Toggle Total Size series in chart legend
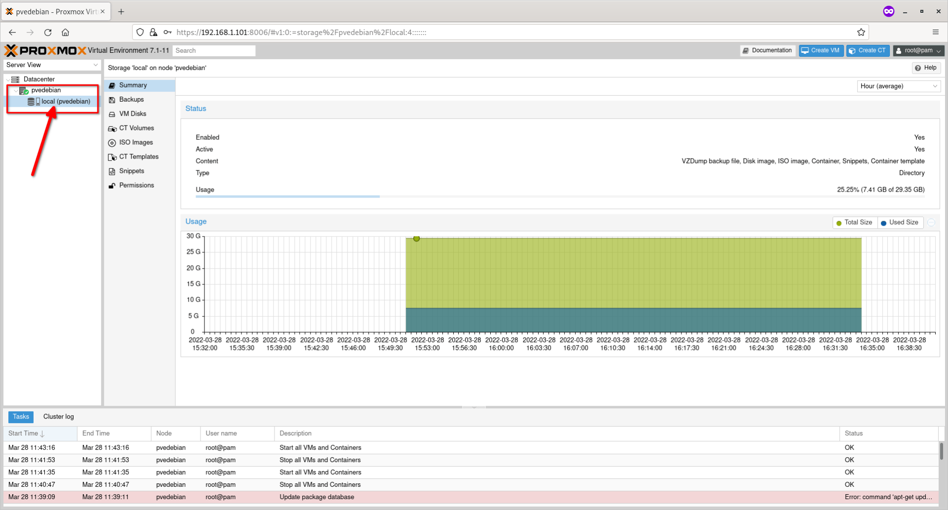Viewport: 948px width, 510px height. pos(854,223)
